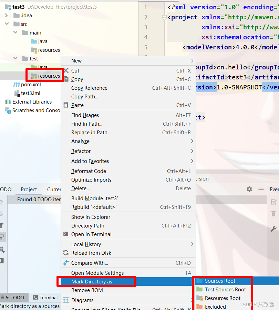
Task: Switch to the Project tab in TODO
Action: [x=29, y=190]
